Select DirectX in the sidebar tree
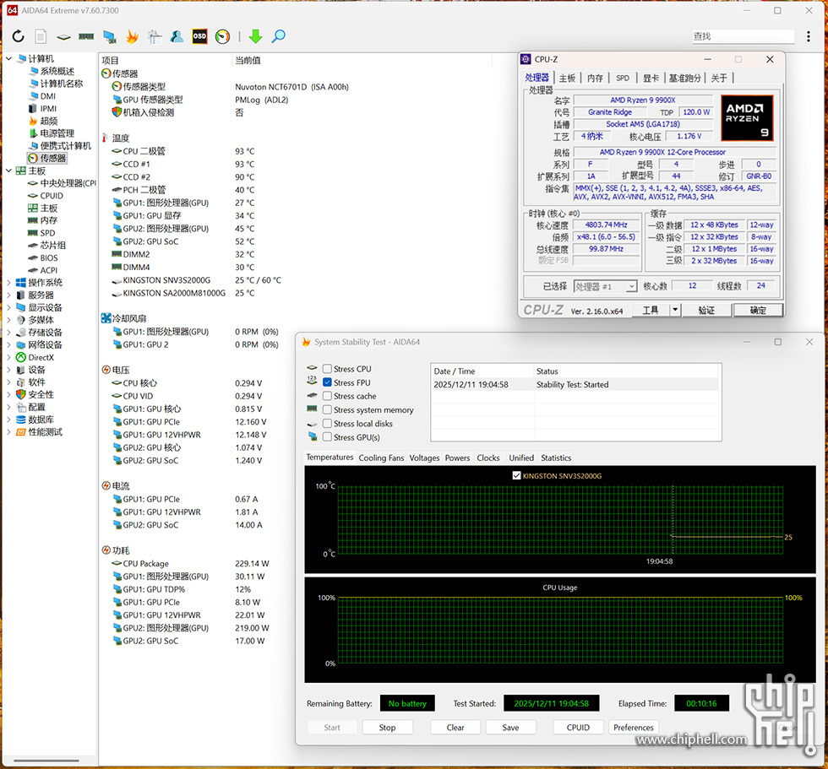Screen dimensions: 828x769 (x=41, y=357)
